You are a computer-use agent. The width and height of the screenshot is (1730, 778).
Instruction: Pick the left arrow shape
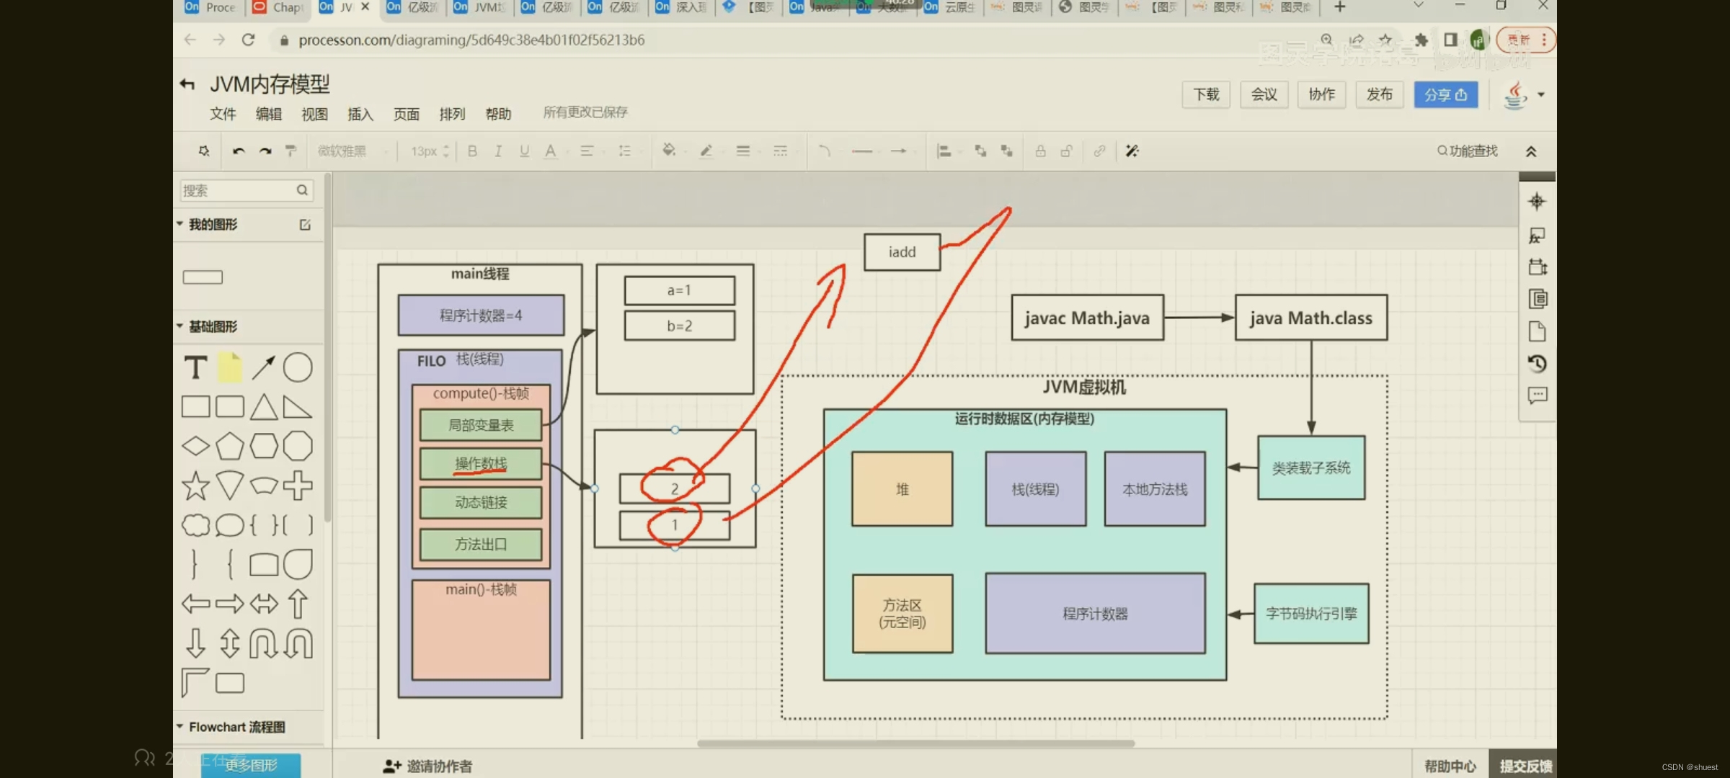pos(195,604)
